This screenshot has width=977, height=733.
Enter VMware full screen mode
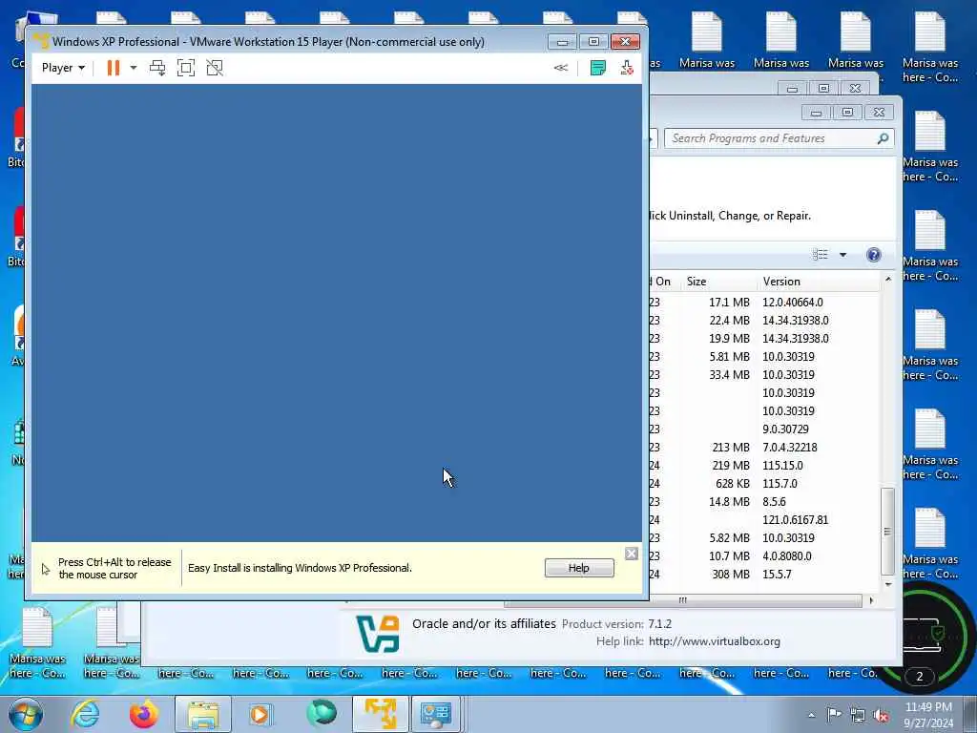[x=186, y=68]
